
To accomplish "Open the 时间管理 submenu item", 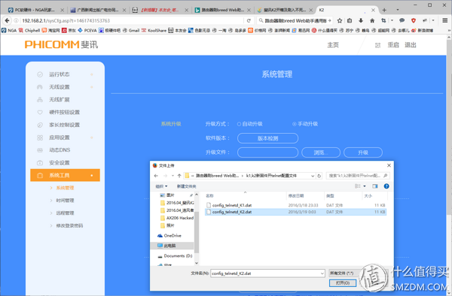I will pyautogui.click(x=65, y=201).
